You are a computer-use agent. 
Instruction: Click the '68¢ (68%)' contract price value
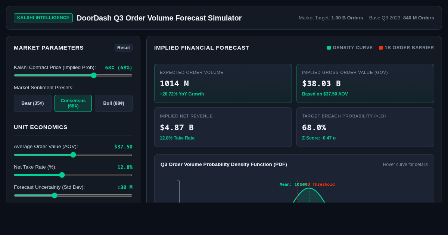click(119, 68)
